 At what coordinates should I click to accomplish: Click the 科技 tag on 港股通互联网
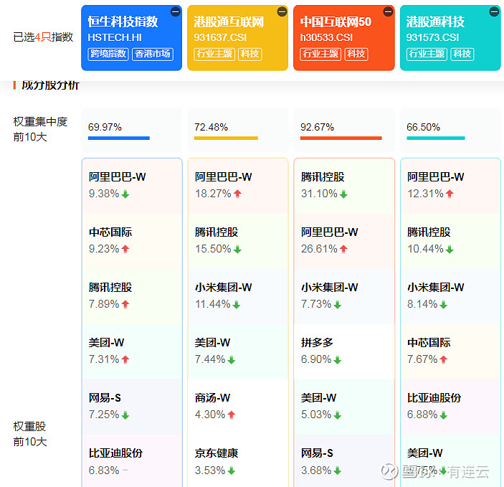coord(250,54)
